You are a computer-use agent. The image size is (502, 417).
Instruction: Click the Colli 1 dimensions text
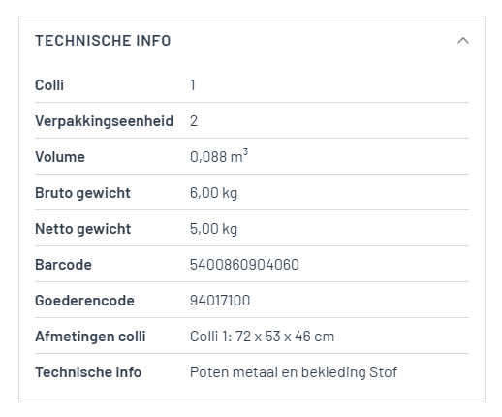coord(262,337)
